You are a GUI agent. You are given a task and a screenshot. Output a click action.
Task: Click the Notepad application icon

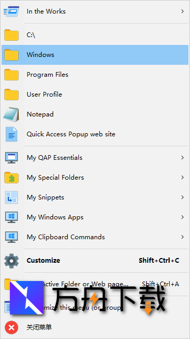click(x=11, y=114)
